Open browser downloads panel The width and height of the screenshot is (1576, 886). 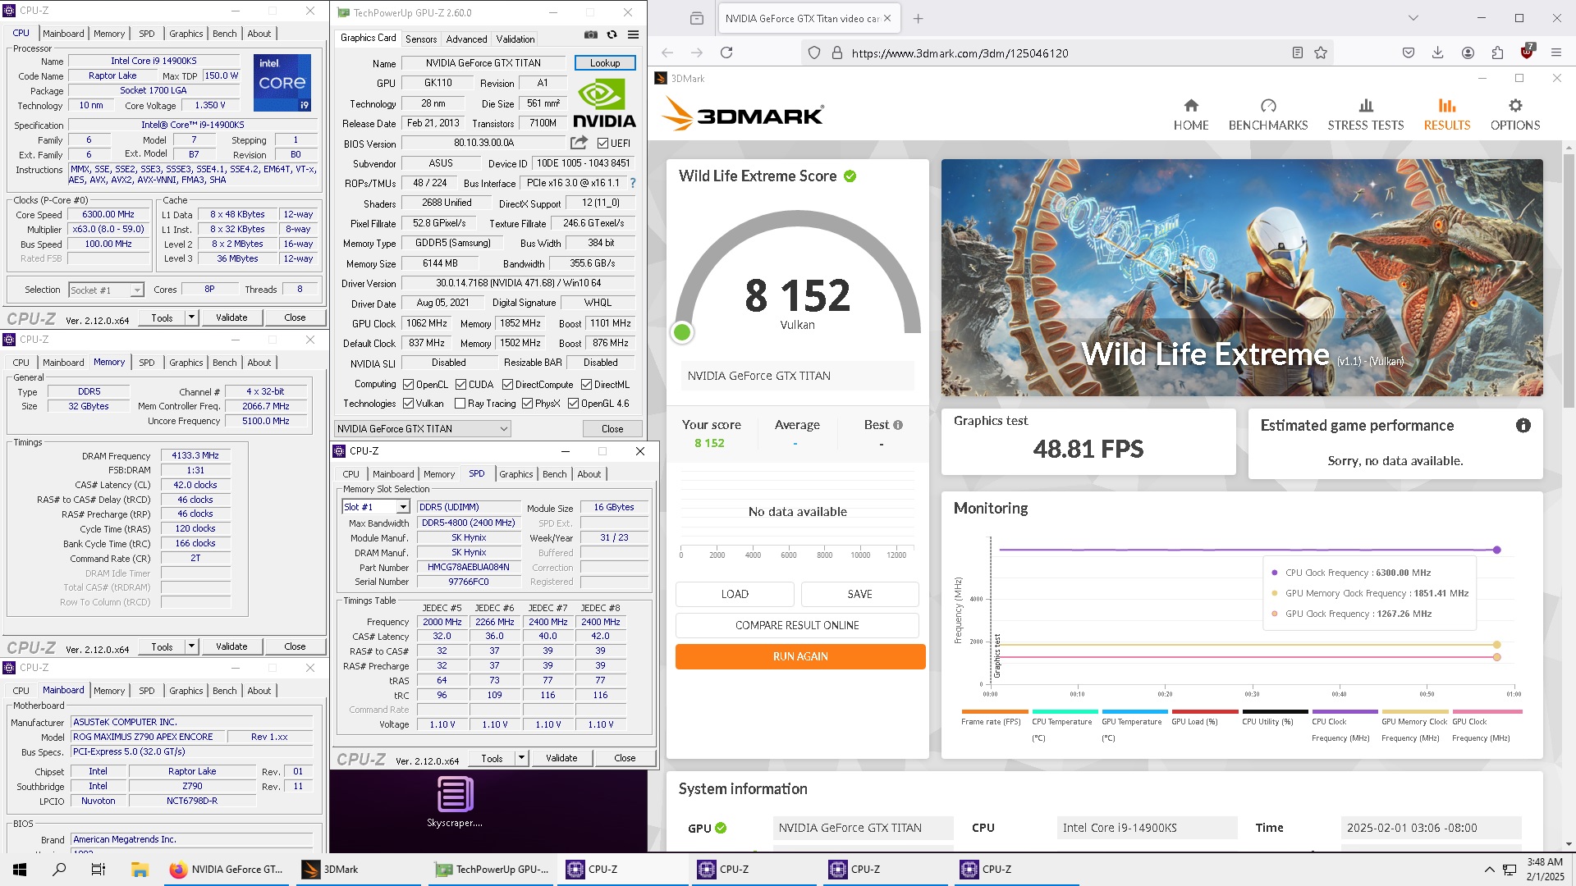[1438, 53]
